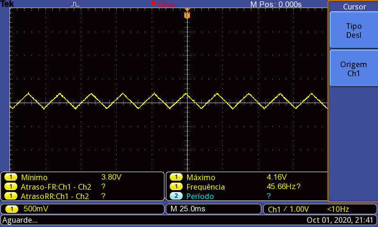The height and width of the screenshot is (227, 378).
Task: Click channel 2 badge beside Período
Action: 176,196
